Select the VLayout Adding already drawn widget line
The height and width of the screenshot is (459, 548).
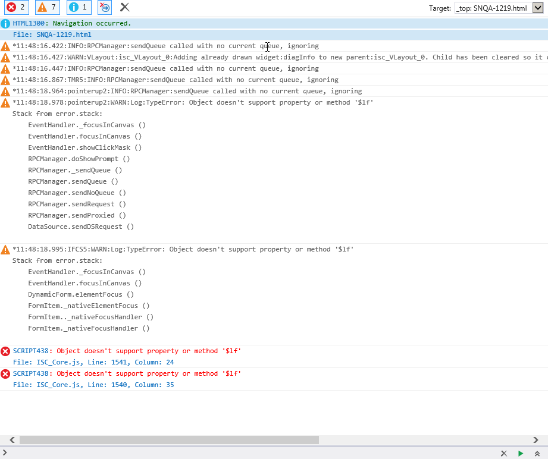coord(280,57)
